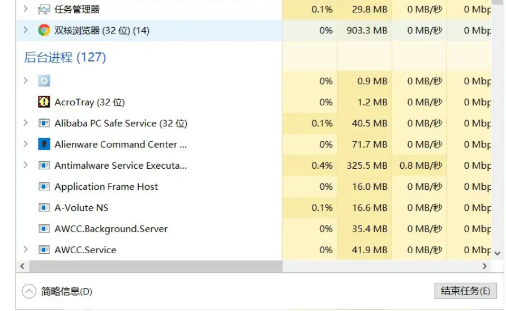Expand the AWCC.Service process row
Viewport: 506px width, 311px height.
(x=25, y=249)
